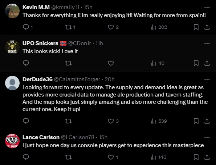View analytics showing 140 views
216x165 pixels.
click(x=159, y=157)
